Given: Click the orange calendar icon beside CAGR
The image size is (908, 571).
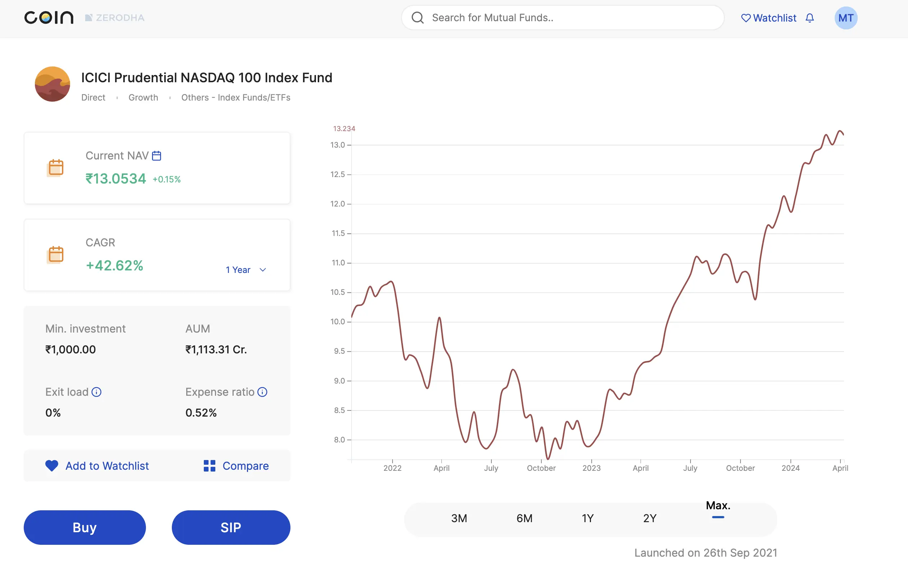Looking at the screenshot, I should tap(55, 255).
